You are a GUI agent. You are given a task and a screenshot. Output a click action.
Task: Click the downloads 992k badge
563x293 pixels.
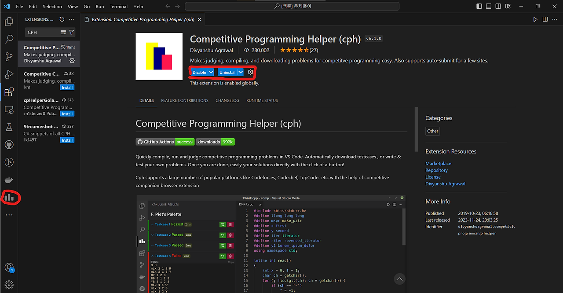(x=216, y=142)
